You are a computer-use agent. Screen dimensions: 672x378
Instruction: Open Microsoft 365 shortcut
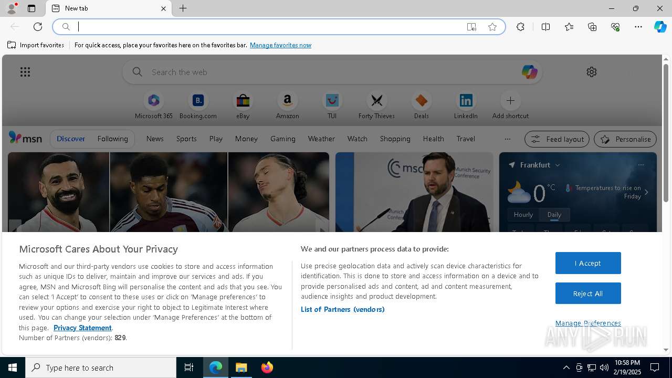click(x=153, y=106)
